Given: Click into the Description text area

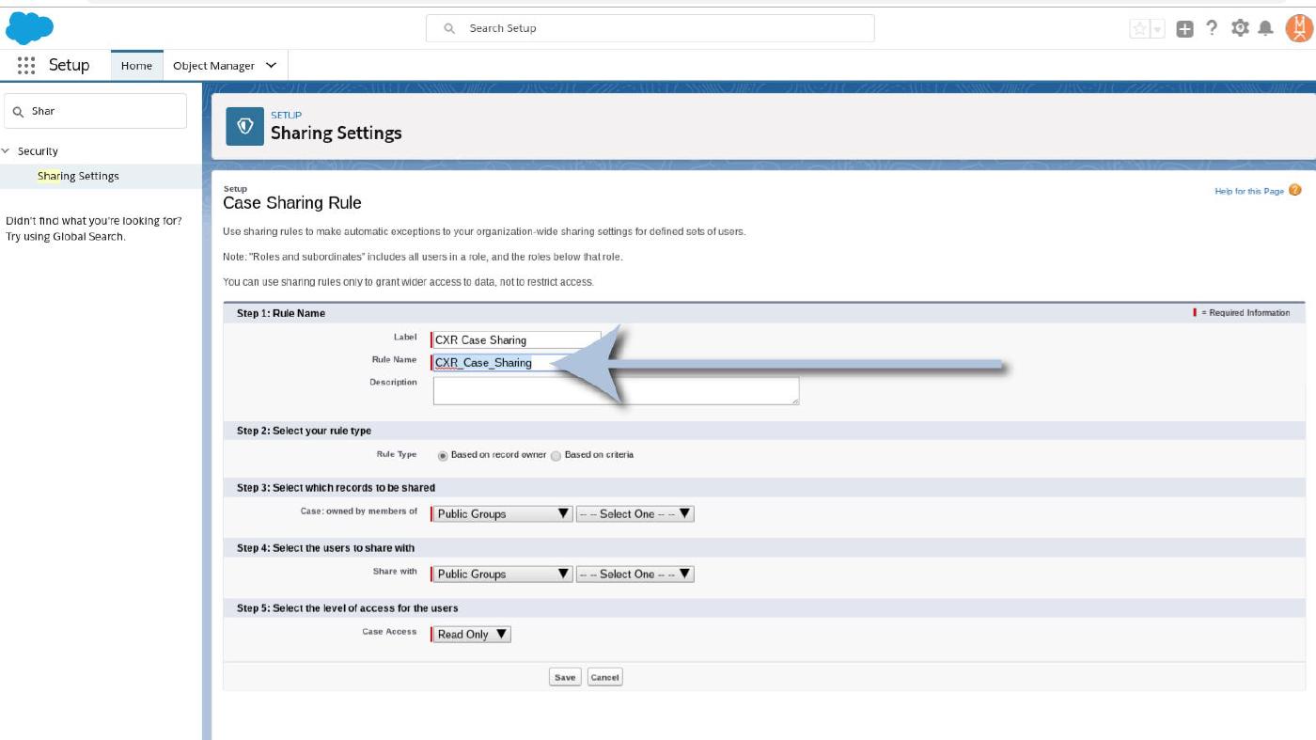Looking at the screenshot, I should (616, 391).
